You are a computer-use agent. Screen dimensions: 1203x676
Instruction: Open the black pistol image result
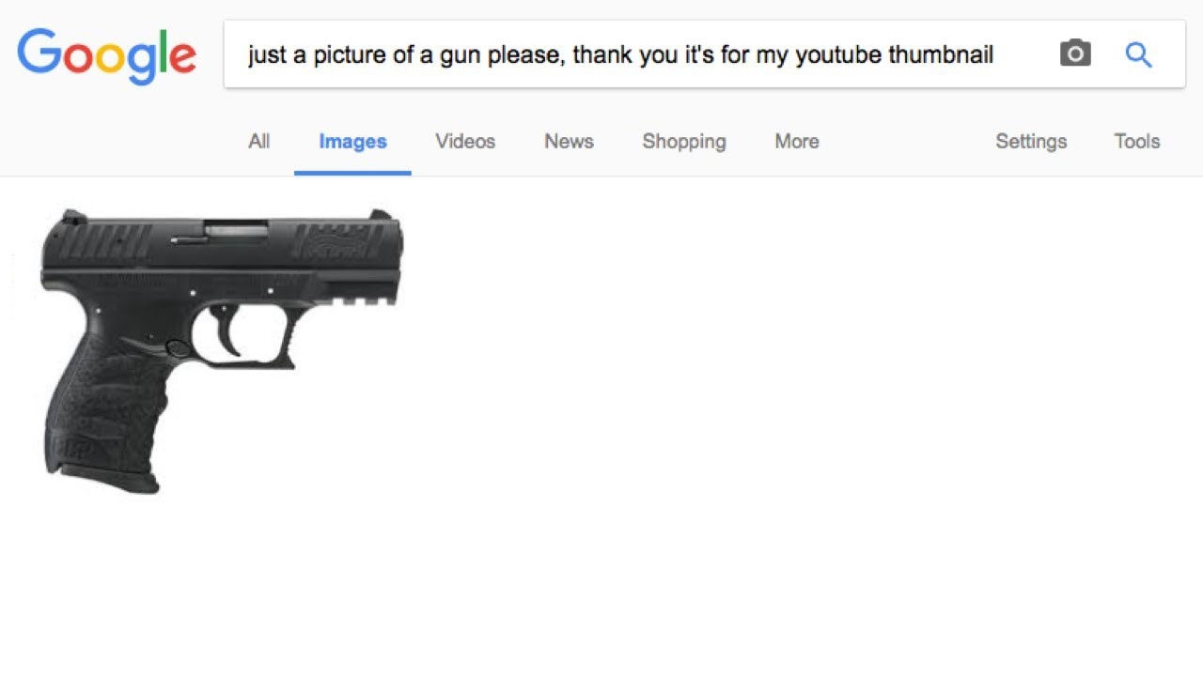click(x=222, y=350)
